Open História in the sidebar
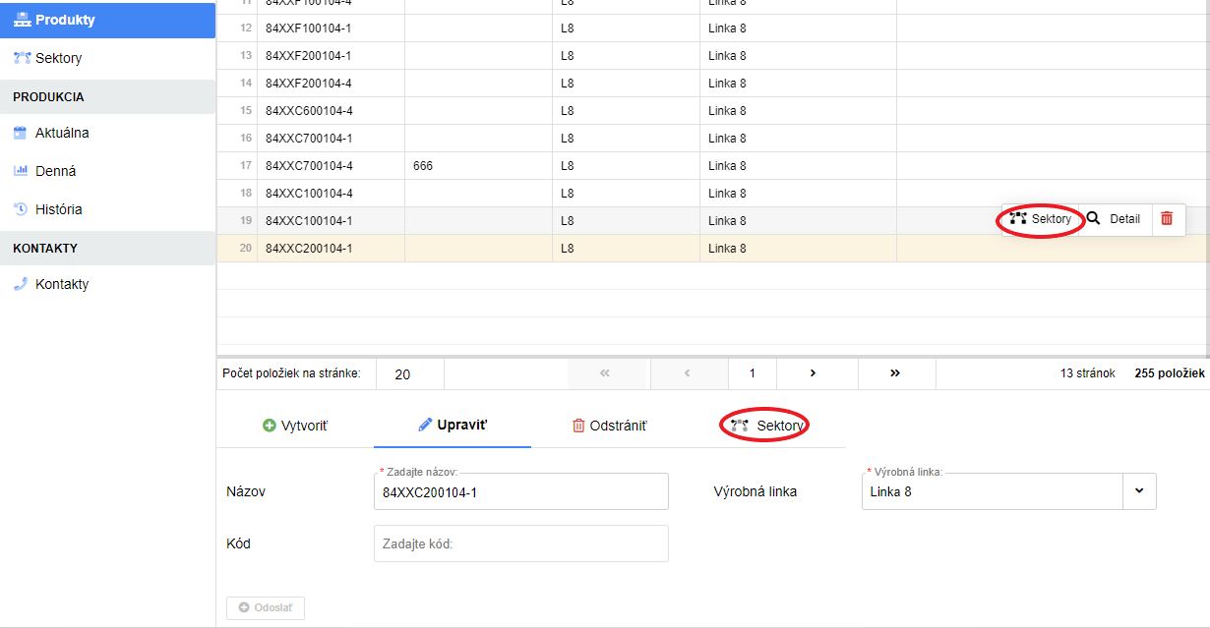1210x628 pixels. pos(58,209)
